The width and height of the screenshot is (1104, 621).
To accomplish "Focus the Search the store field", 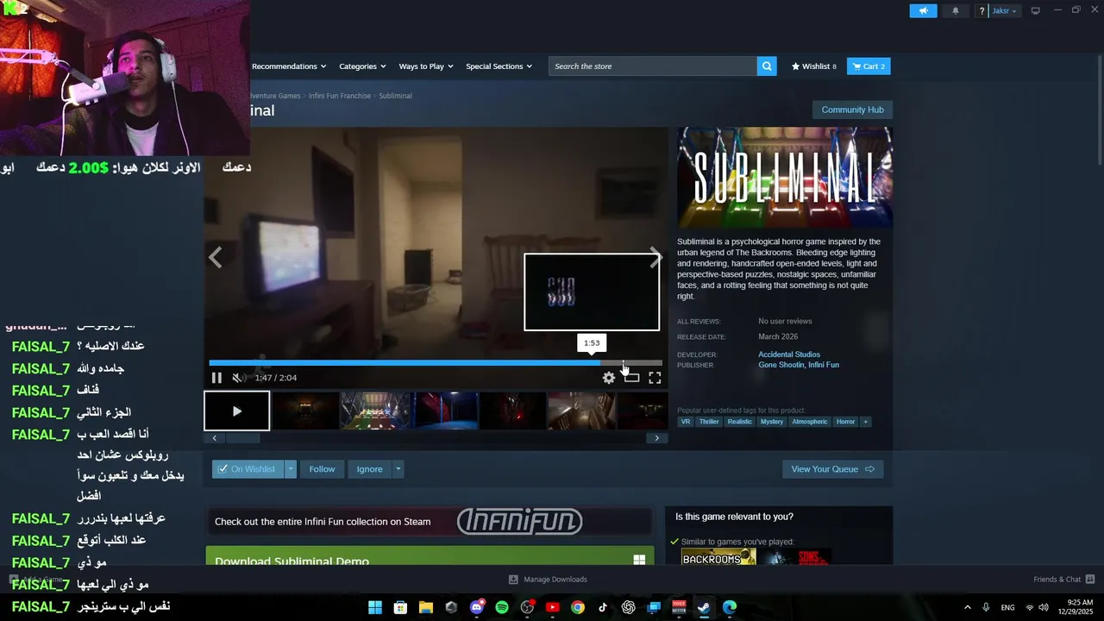I will point(653,66).
